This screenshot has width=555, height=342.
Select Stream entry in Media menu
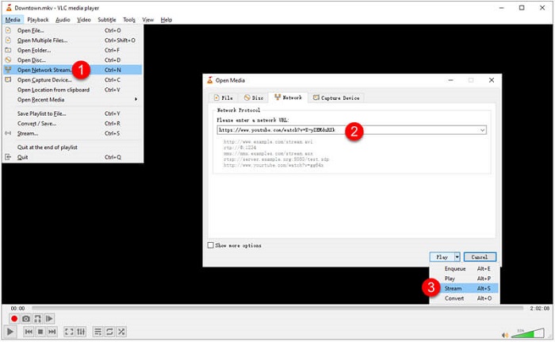tap(73, 133)
